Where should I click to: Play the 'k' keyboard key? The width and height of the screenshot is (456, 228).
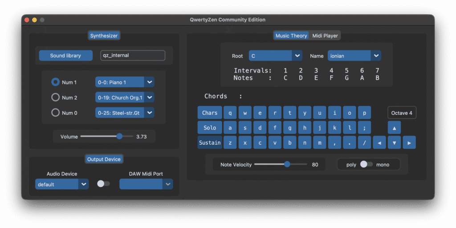point(335,128)
